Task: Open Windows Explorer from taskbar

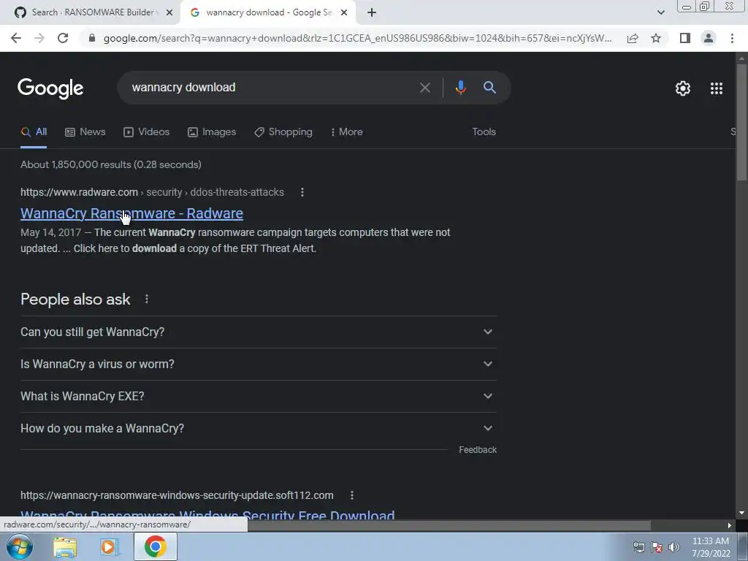Action: (65, 547)
